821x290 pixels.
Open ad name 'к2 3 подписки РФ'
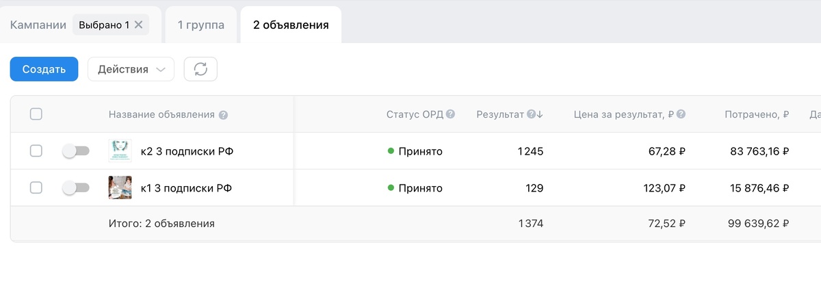[187, 151]
